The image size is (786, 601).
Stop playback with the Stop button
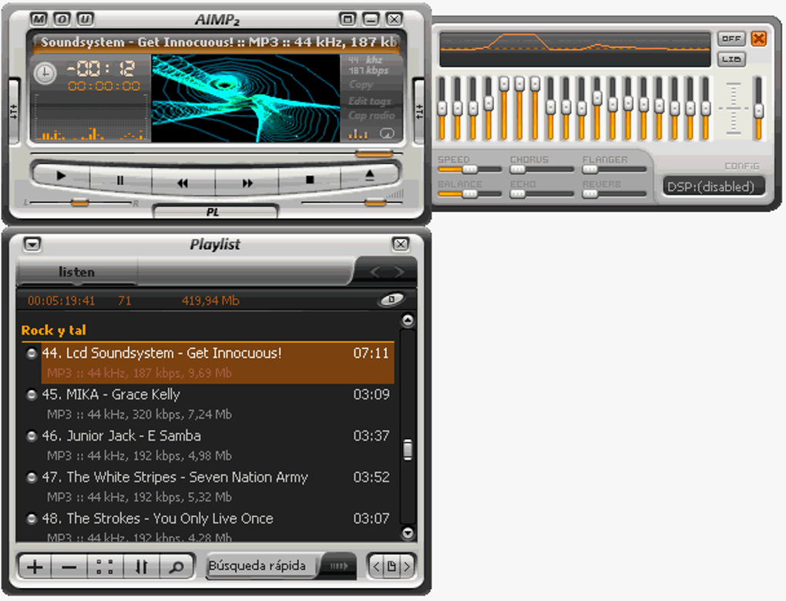[x=310, y=180]
